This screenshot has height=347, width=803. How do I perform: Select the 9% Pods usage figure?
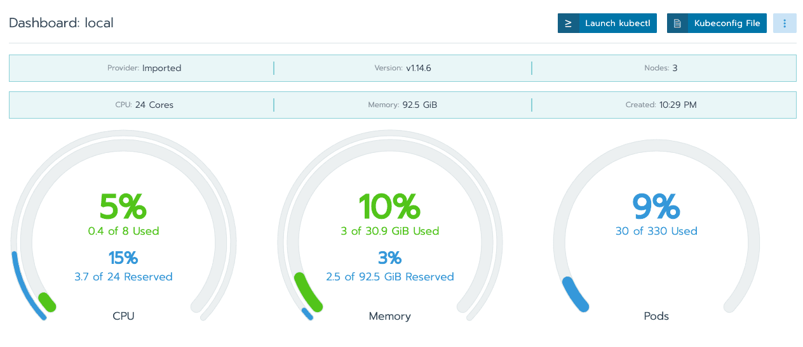[x=656, y=206]
